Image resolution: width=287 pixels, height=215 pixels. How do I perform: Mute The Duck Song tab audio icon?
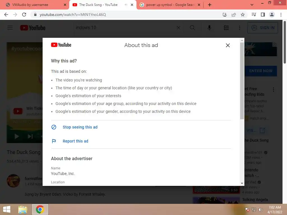tap(126, 5)
